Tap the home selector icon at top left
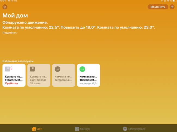Image resolution: width=177 pixels, height=132 pixels. (x=5, y=7)
